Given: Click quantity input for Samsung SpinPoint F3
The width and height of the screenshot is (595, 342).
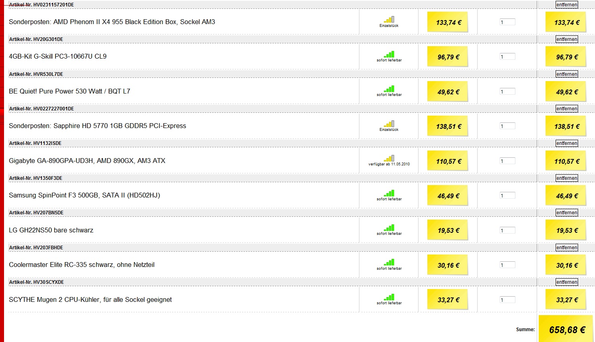Looking at the screenshot, I should coord(507,195).
